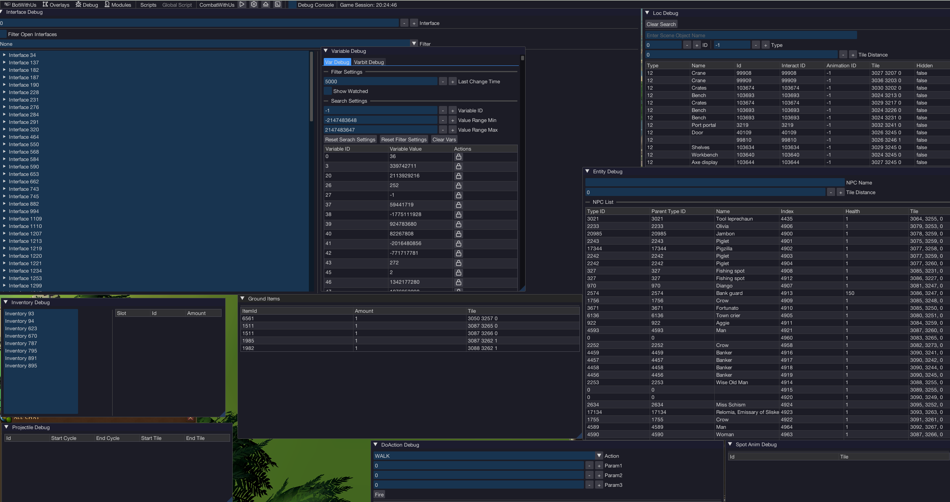950x502 pixels.
Task: Lock variable 39 value 924783680
Action: [x=459, y=224]
